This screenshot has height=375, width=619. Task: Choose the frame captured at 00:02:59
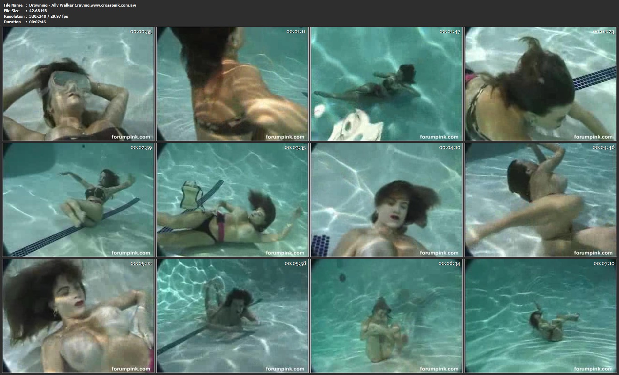78,200
